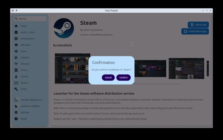Viewport: 223px width, 140px height.
Task: Click the System category icon
Action: (16, 83)
